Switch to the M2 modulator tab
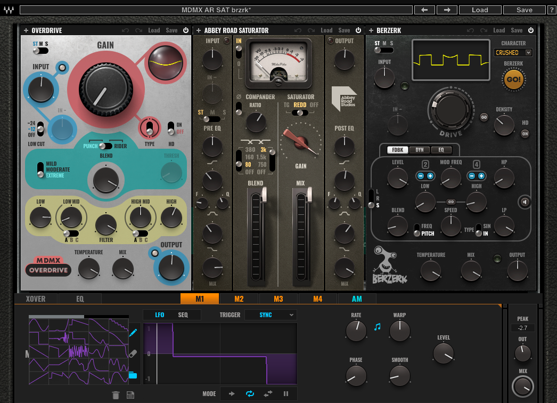Image resolution: width=557 pixels, height=403 pixels. [239, 299]
